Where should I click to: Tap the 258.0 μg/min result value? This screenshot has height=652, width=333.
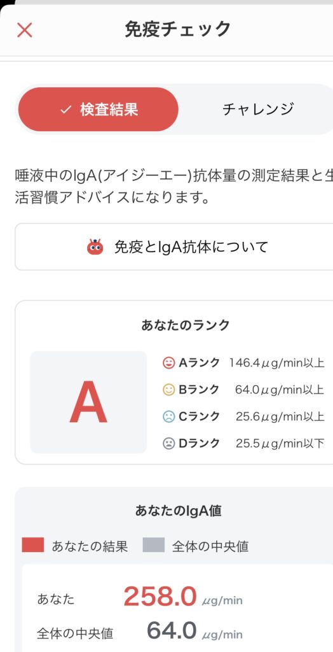tap(183, 596)
